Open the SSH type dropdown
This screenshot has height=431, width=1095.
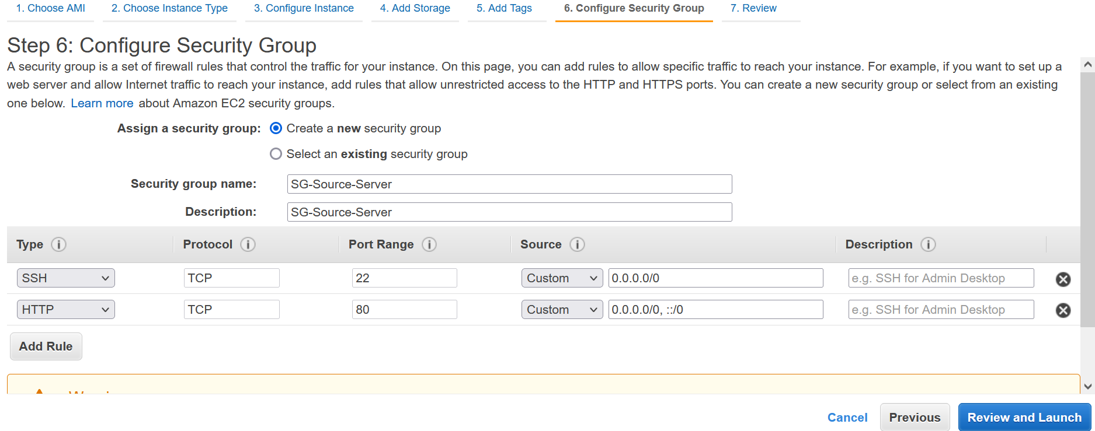point(66,278)
